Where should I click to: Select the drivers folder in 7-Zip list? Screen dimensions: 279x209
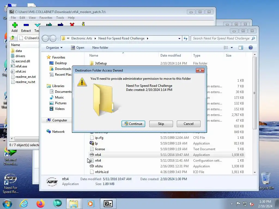[x=20, y=56]
